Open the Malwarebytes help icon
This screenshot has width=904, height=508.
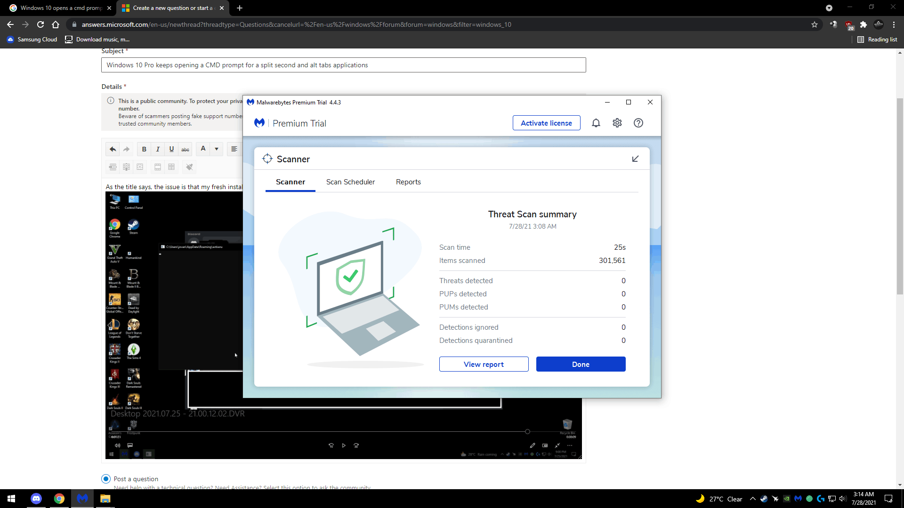click(638, 123)
